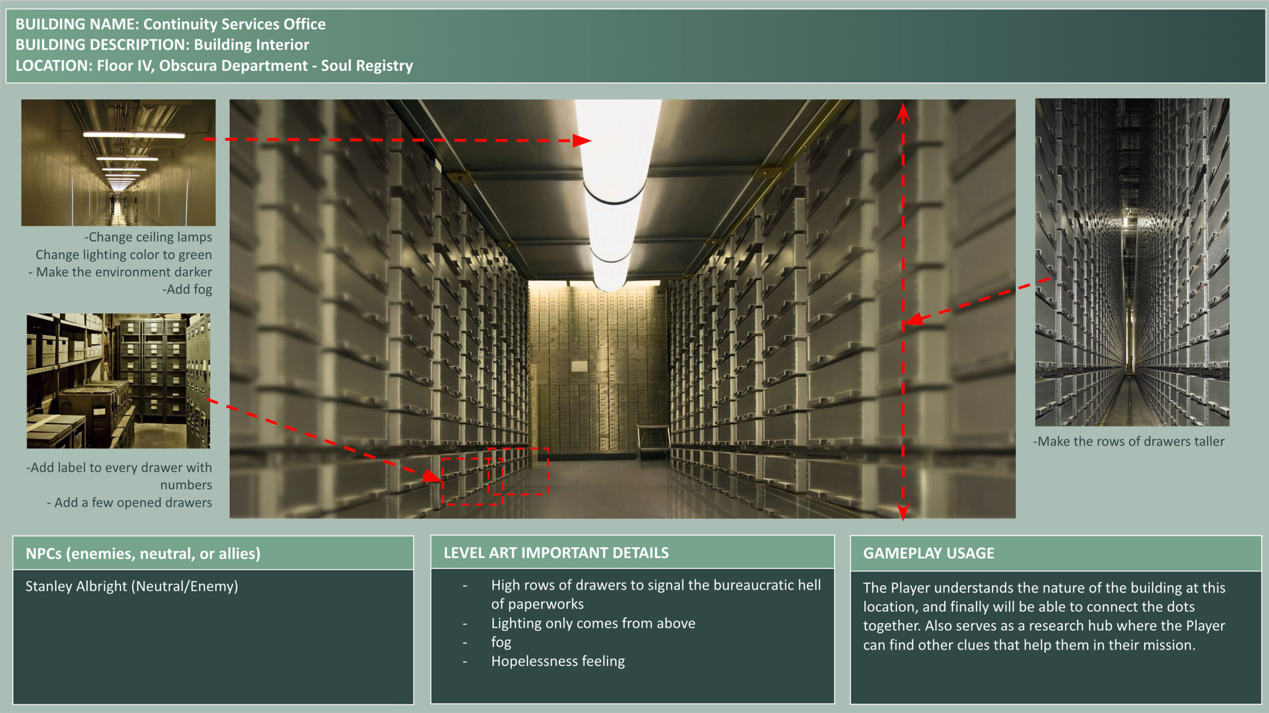Select the 'BUILDING NAME: Continuity Services Office' line
Image resolution: width=1269 pixels, height=713 pixels.
[171, 24]
